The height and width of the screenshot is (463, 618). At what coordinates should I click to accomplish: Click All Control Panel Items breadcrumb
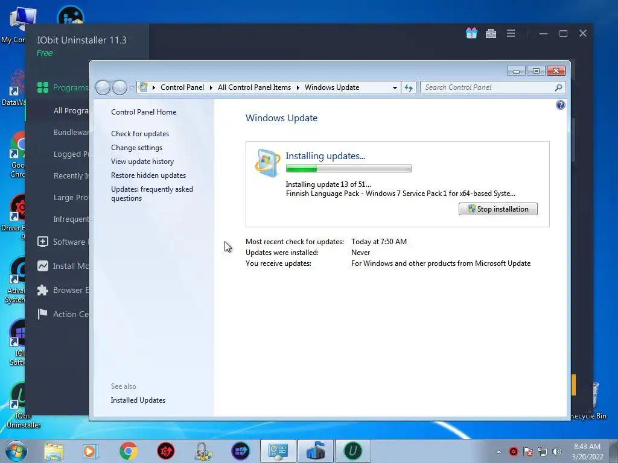pyautogui.click(x=254, y=87)
